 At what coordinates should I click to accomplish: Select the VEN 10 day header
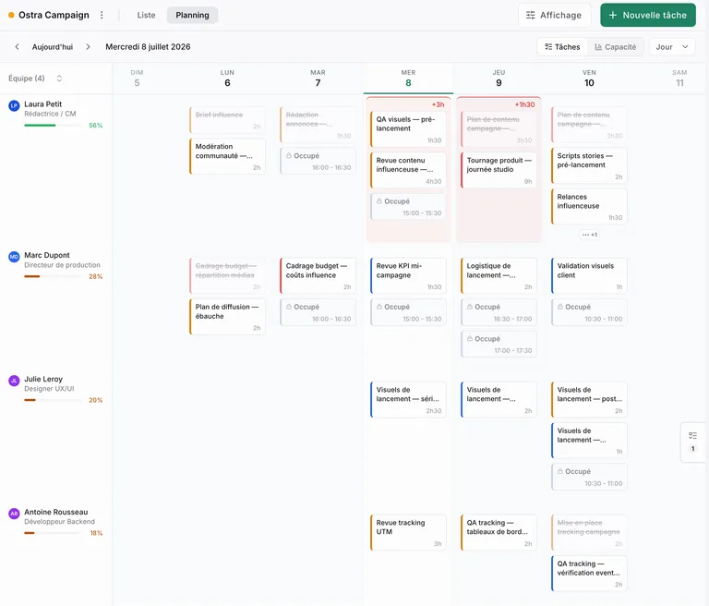tap(589, 79)
